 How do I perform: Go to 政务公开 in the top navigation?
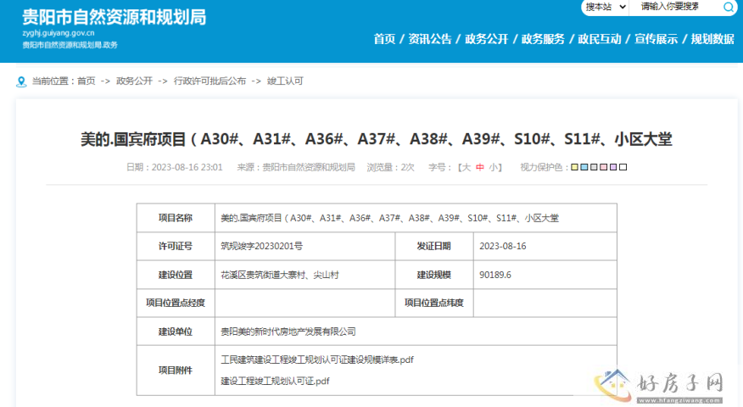[486, 39]
